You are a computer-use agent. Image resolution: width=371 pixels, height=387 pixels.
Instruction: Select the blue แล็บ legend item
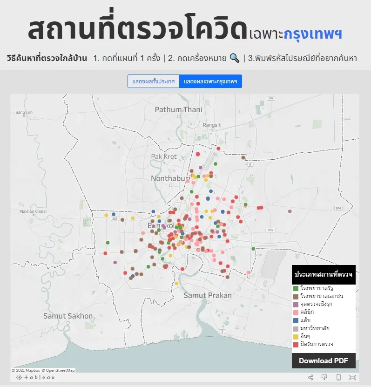coord(305,320)
